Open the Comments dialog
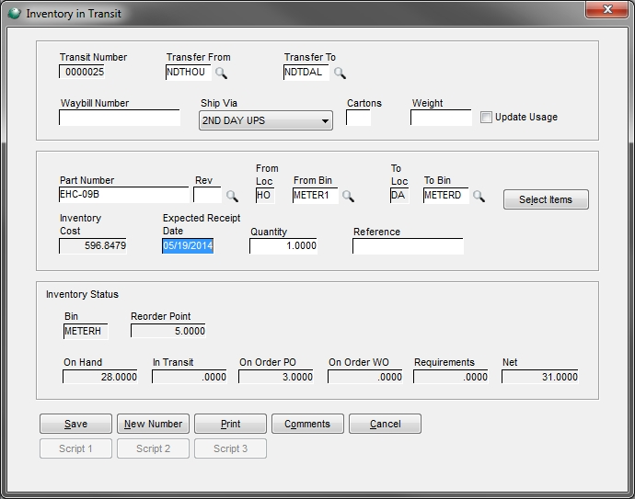Viewport: 635px width, 499px height. point(307,424)
